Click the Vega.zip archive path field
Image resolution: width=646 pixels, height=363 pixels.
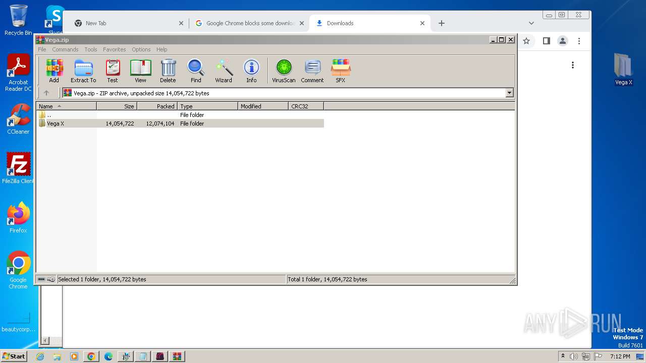tap(284, 93)
